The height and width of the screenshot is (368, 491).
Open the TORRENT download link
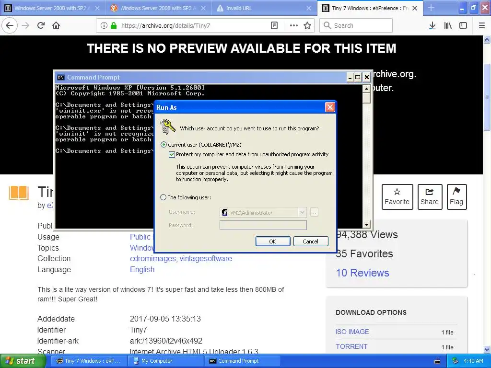click(x=351, y=347)
